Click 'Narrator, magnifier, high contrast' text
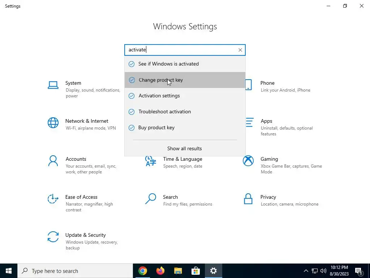370x278 pixels. pyautogui.click(x=89, y=207)
